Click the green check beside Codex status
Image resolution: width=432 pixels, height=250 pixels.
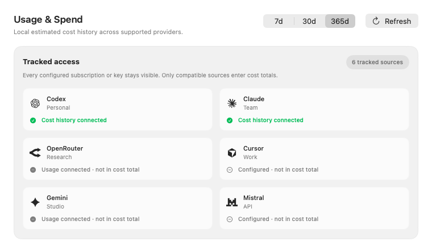pyautogui.click(x=33, y=120)
